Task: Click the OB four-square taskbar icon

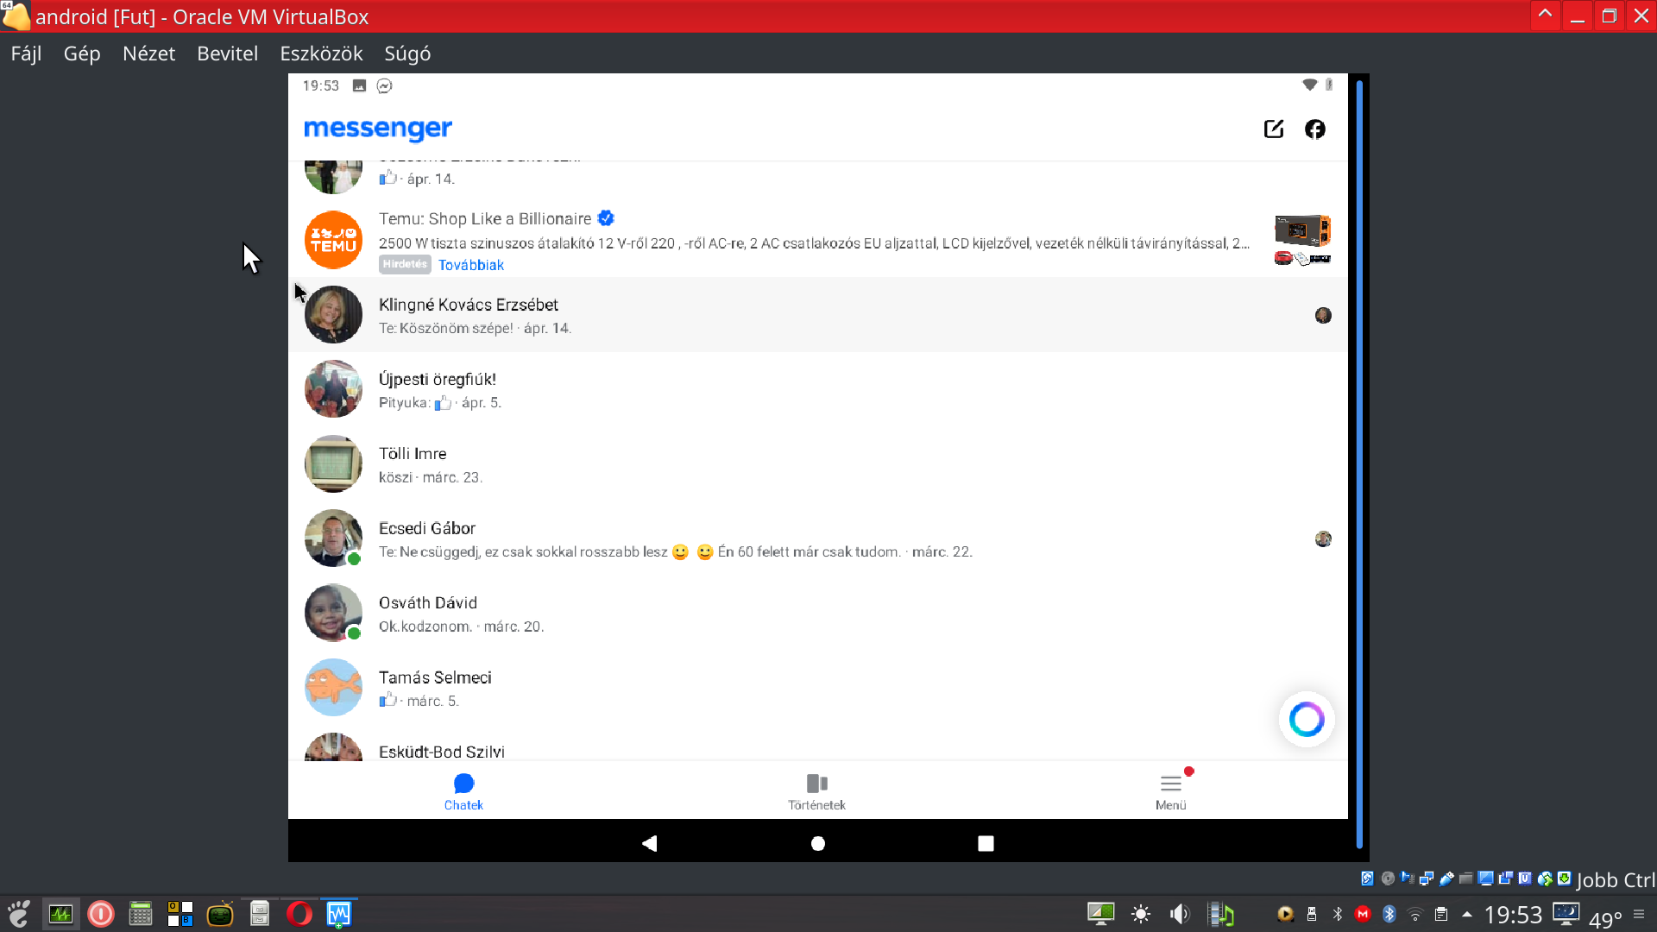Action: pos(180,914)
